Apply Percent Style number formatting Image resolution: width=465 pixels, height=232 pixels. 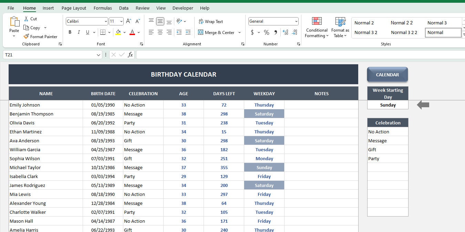point(266,32)
